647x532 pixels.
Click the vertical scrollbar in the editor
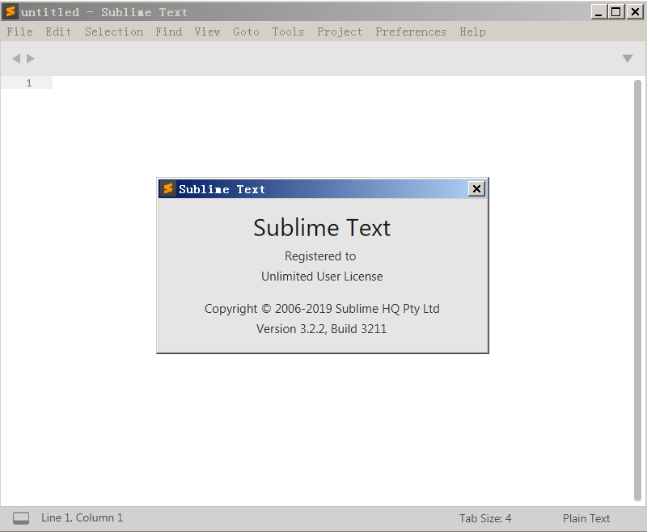coord(637,290)
